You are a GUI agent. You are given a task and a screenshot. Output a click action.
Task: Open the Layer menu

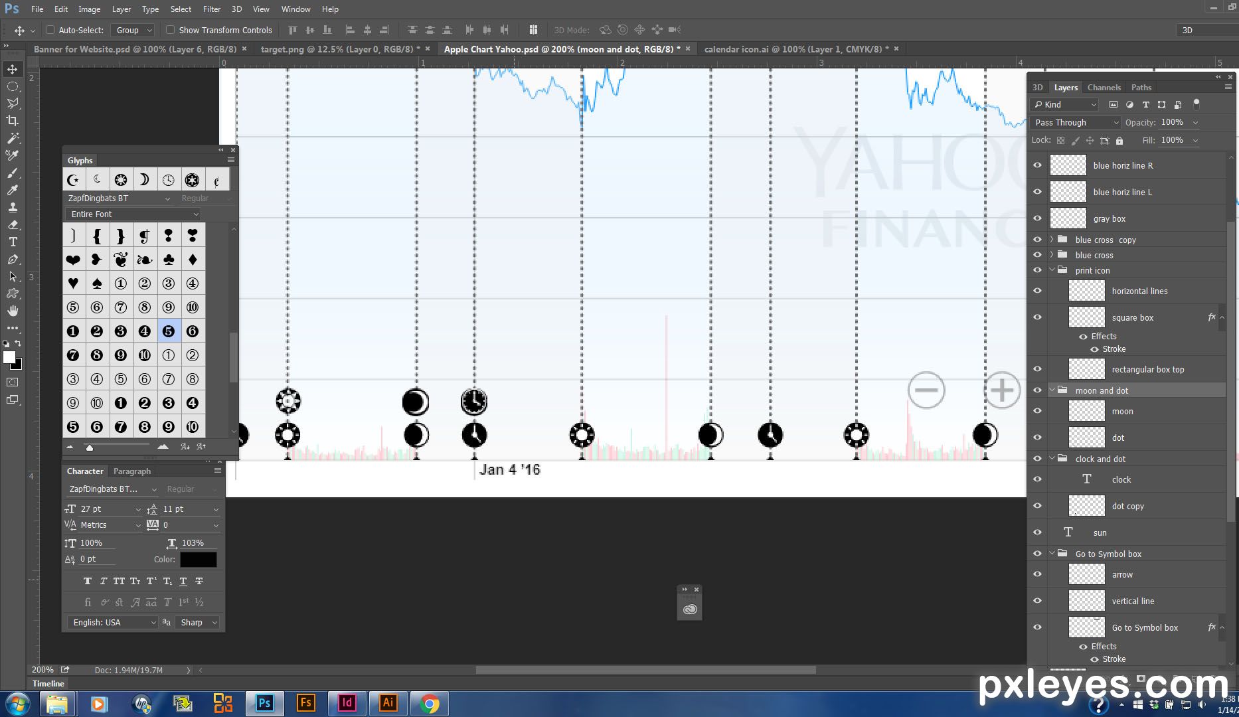122,9
